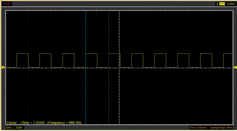Click the pulse top just right of center axis
237x131 pixels.
(x=137, y=54)
